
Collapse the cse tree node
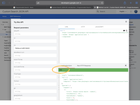point(3,30)
